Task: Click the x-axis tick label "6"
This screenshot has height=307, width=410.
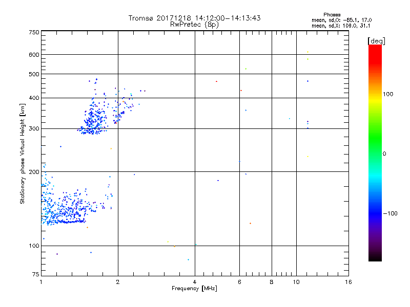Action: [239, 282]
